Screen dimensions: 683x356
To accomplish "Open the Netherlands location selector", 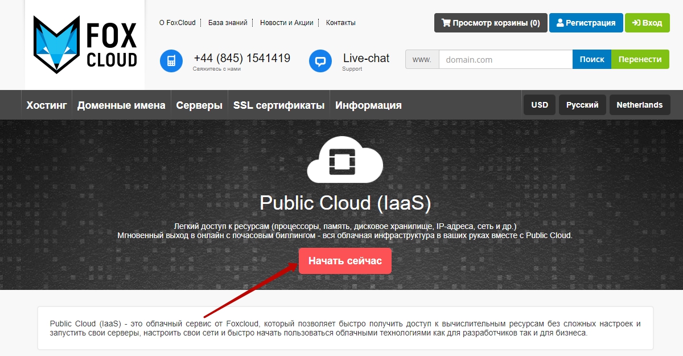I will pyautogui.click(x=640, y=105).
